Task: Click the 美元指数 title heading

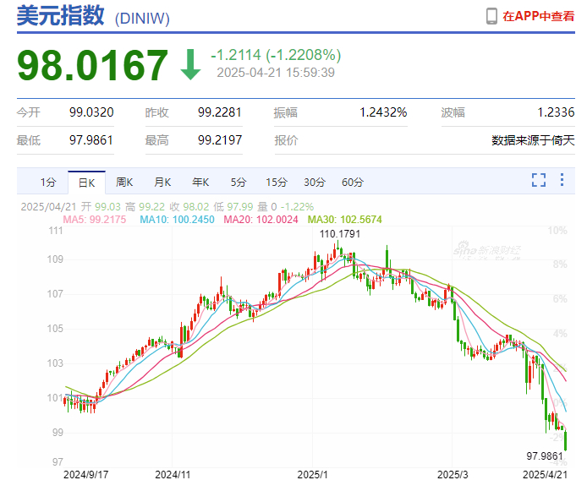Action: coord(61,16)
